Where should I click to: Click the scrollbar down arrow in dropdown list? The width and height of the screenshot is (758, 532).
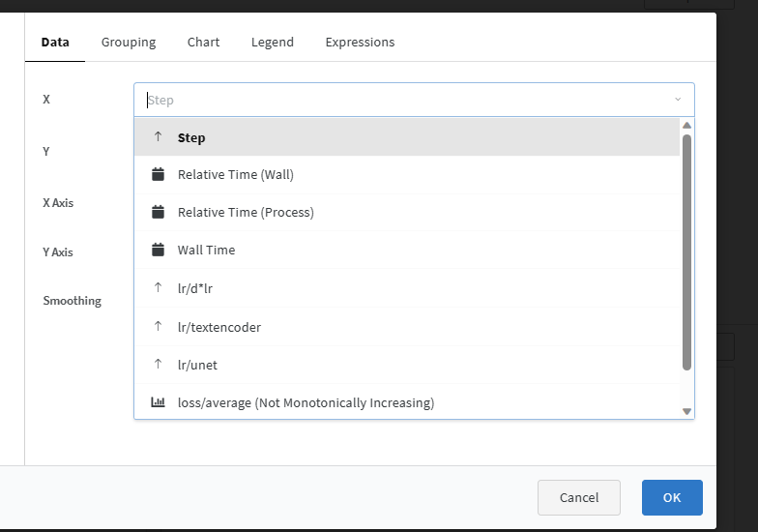[686, 412]
